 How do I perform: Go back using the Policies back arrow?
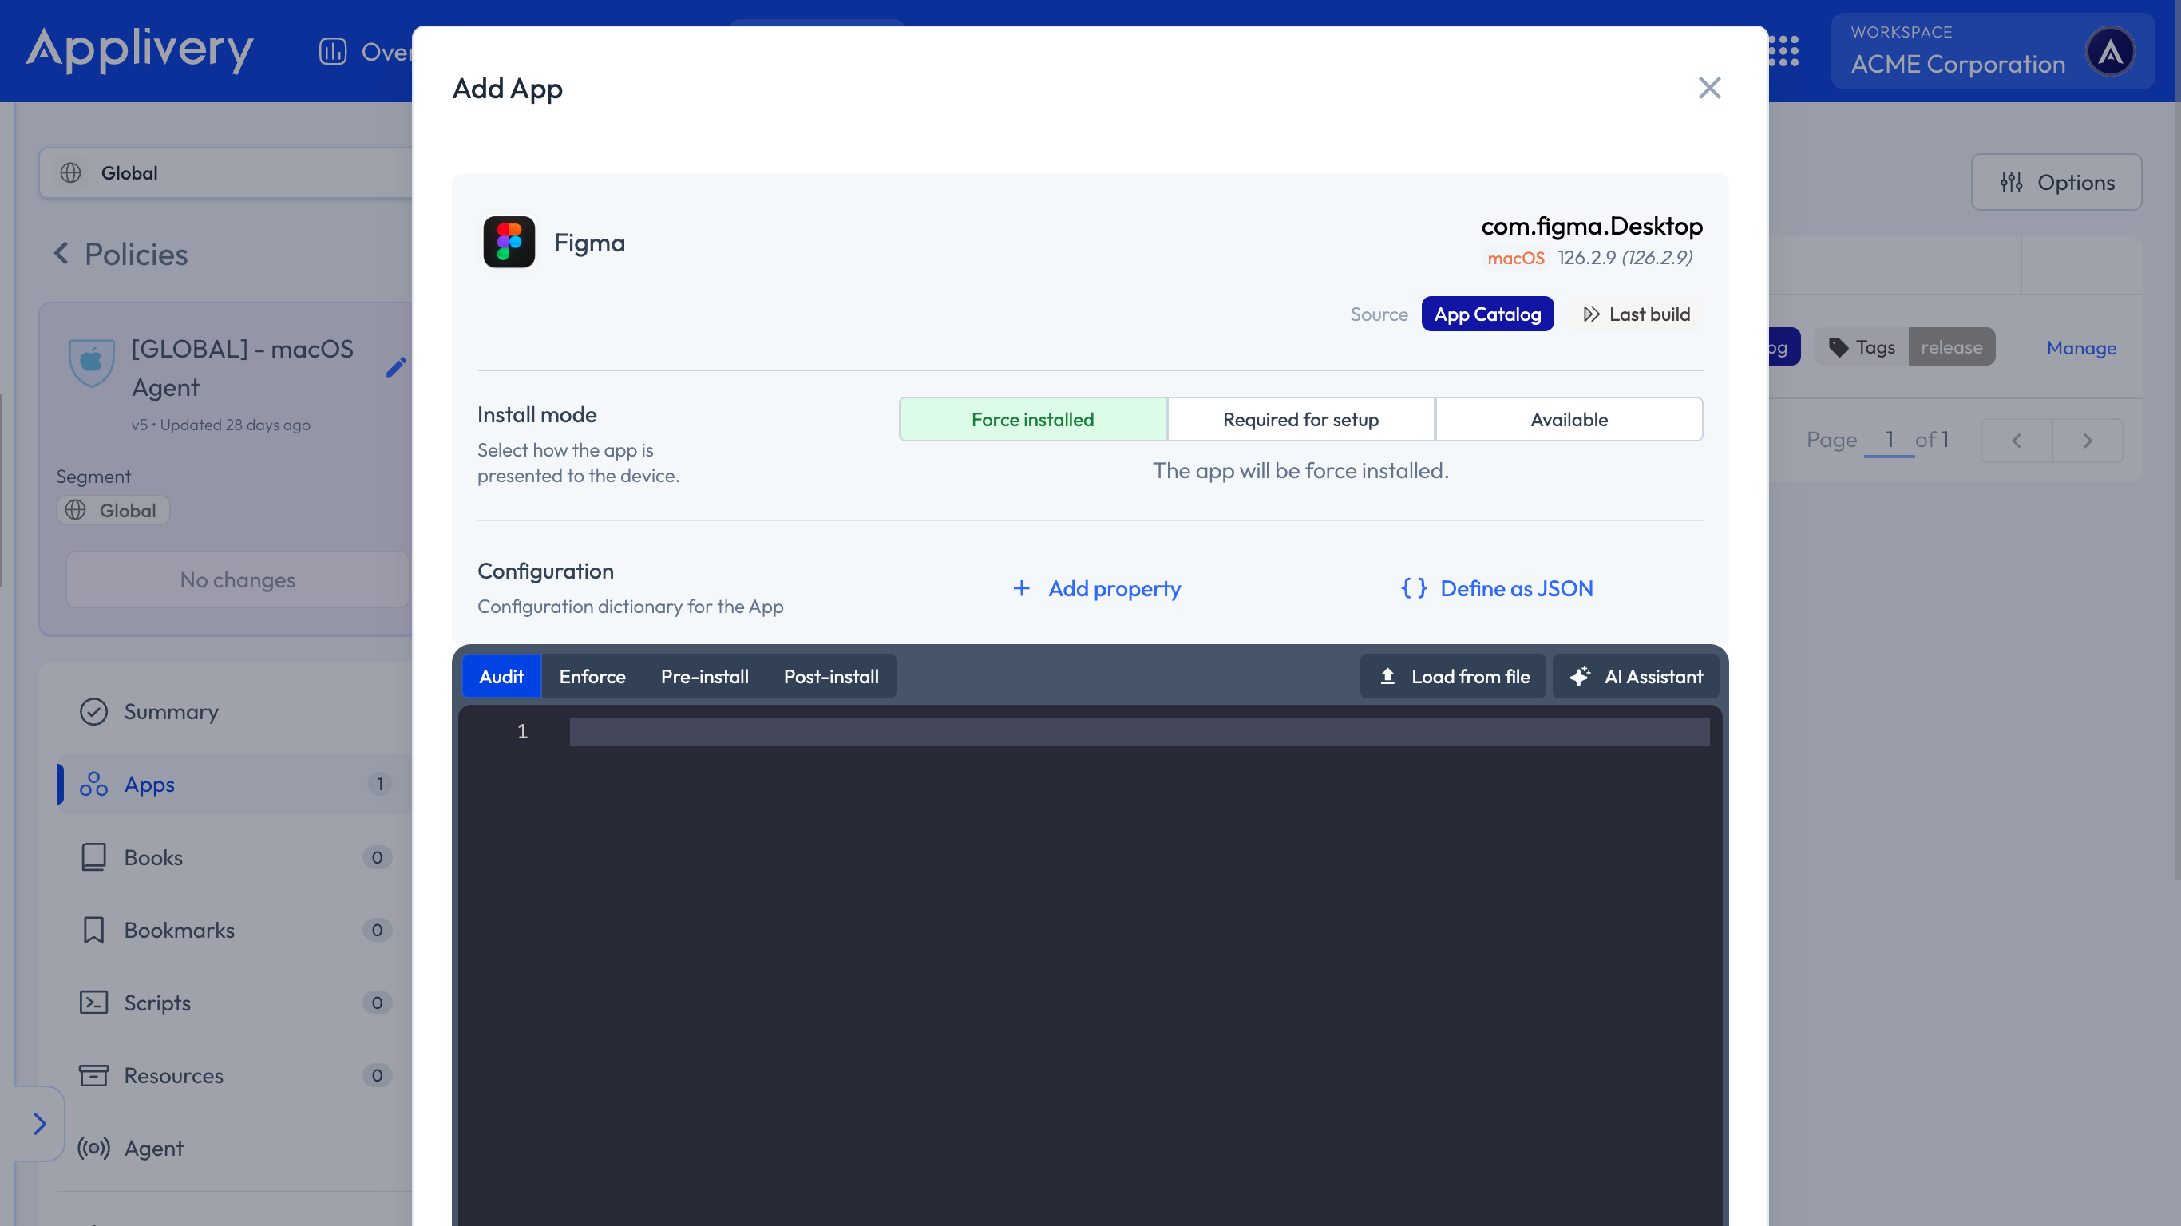point(60,253)
